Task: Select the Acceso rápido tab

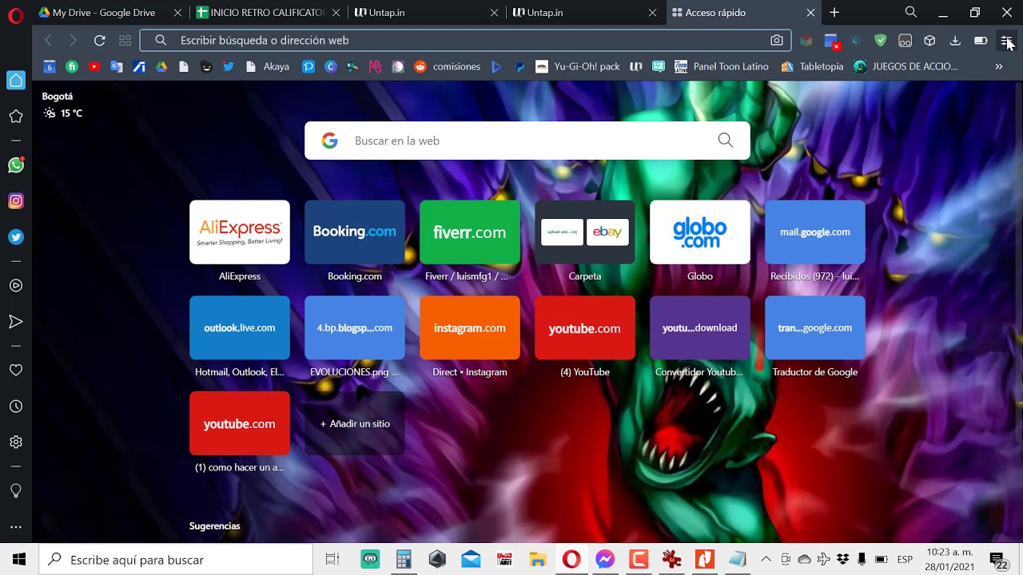Action: point(745,13)
